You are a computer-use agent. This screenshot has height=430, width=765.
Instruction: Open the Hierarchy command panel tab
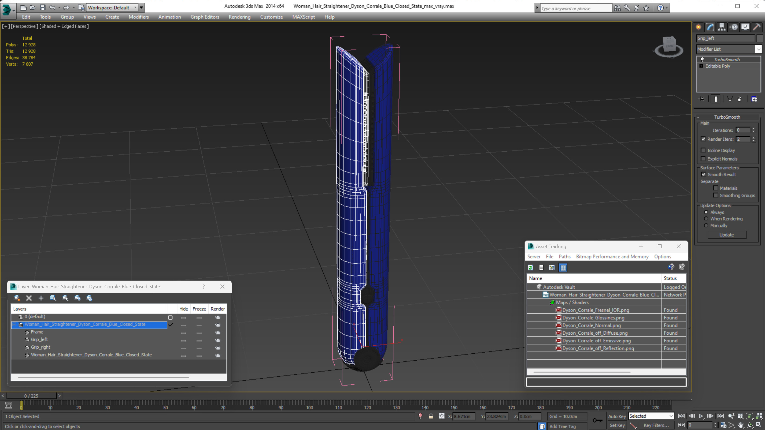click(722, 27)
